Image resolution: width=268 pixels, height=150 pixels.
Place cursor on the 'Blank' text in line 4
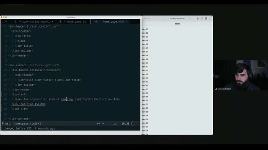pyautogui.click(x=21, y=41)
